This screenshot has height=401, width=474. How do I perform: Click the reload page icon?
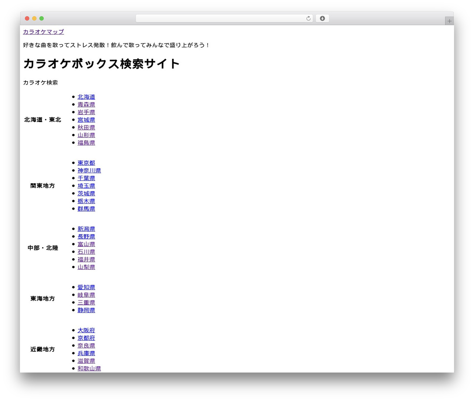tap(308, 18)
